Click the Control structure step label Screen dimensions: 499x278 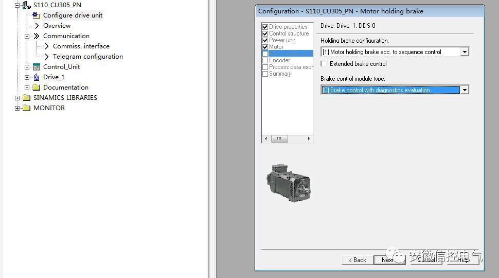tap(289, 33)
